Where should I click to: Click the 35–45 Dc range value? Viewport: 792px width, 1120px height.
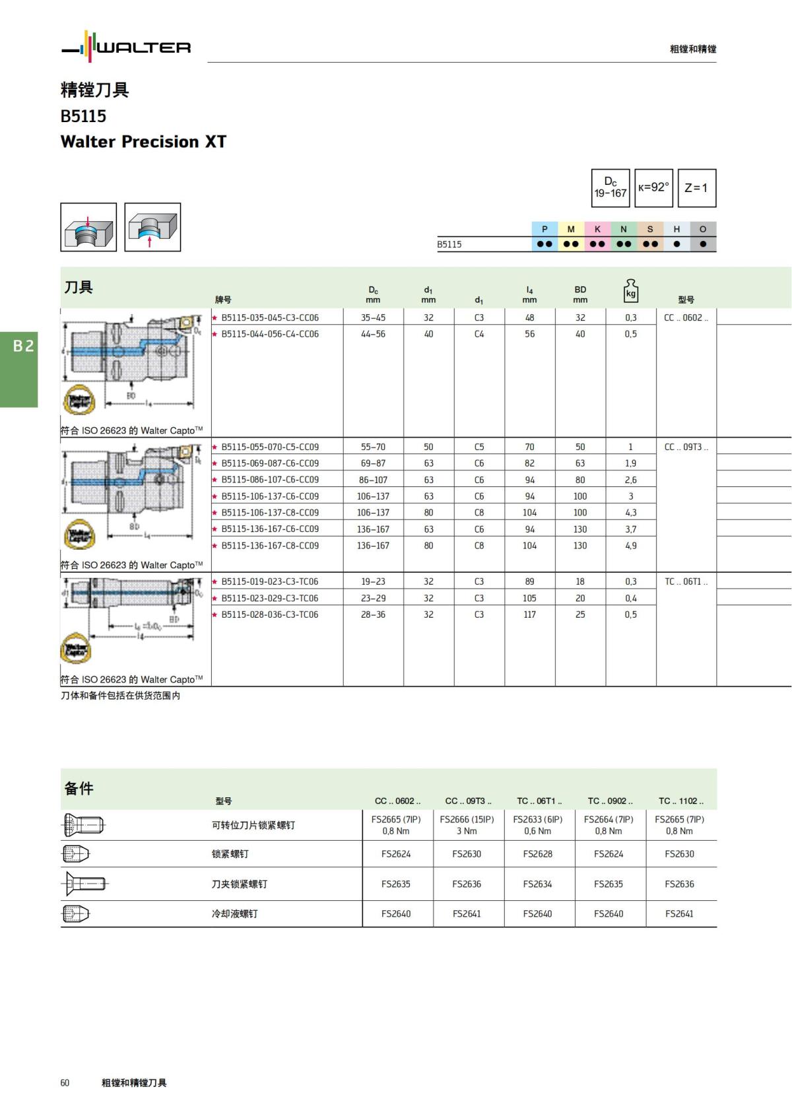(373, 317)
